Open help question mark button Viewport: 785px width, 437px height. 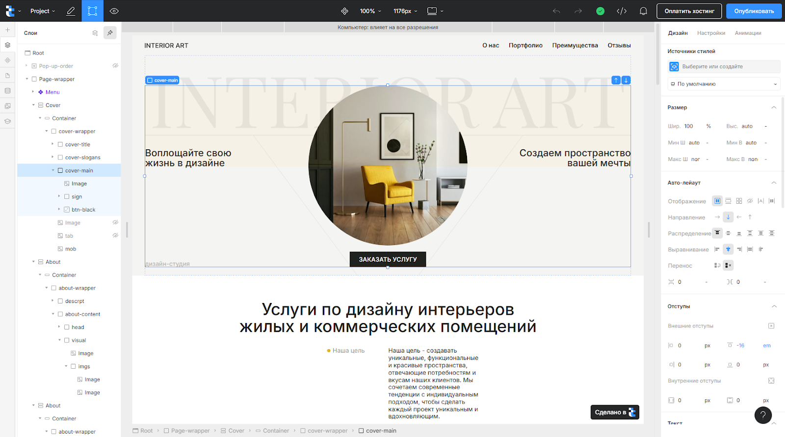[x=763, y=415]
